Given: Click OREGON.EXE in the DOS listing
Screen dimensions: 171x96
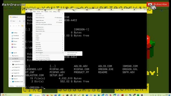Looking at the screenshot, I should tap(106, 69).
